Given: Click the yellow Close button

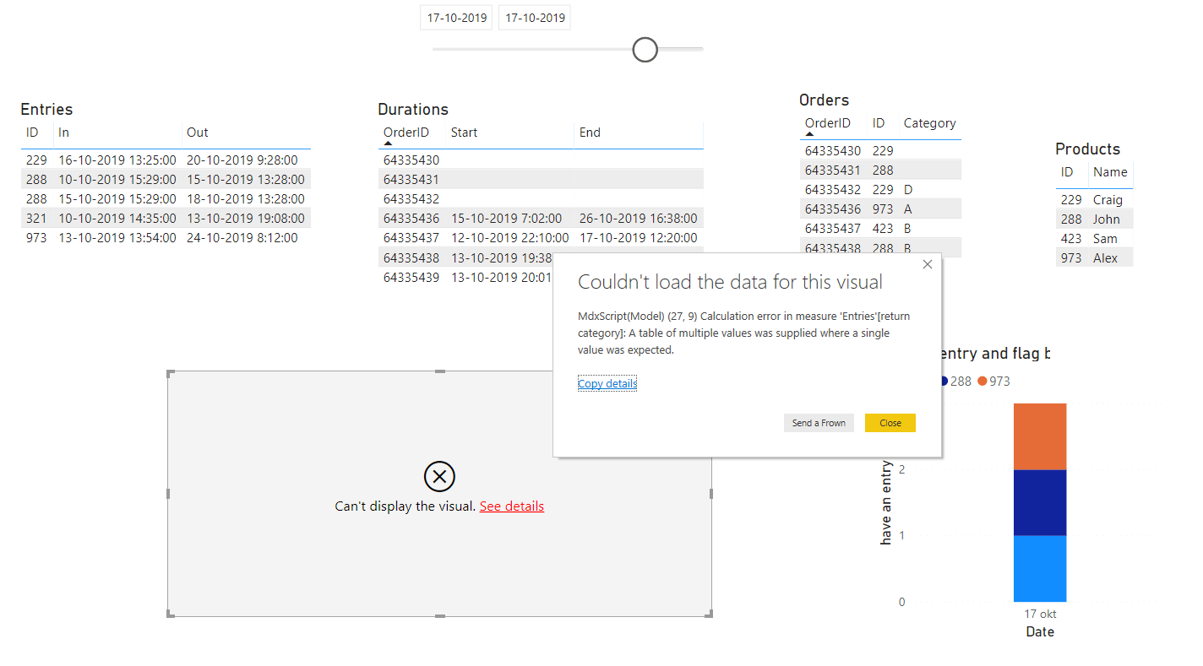Looking at the screenshot, I should click(890, 423).
